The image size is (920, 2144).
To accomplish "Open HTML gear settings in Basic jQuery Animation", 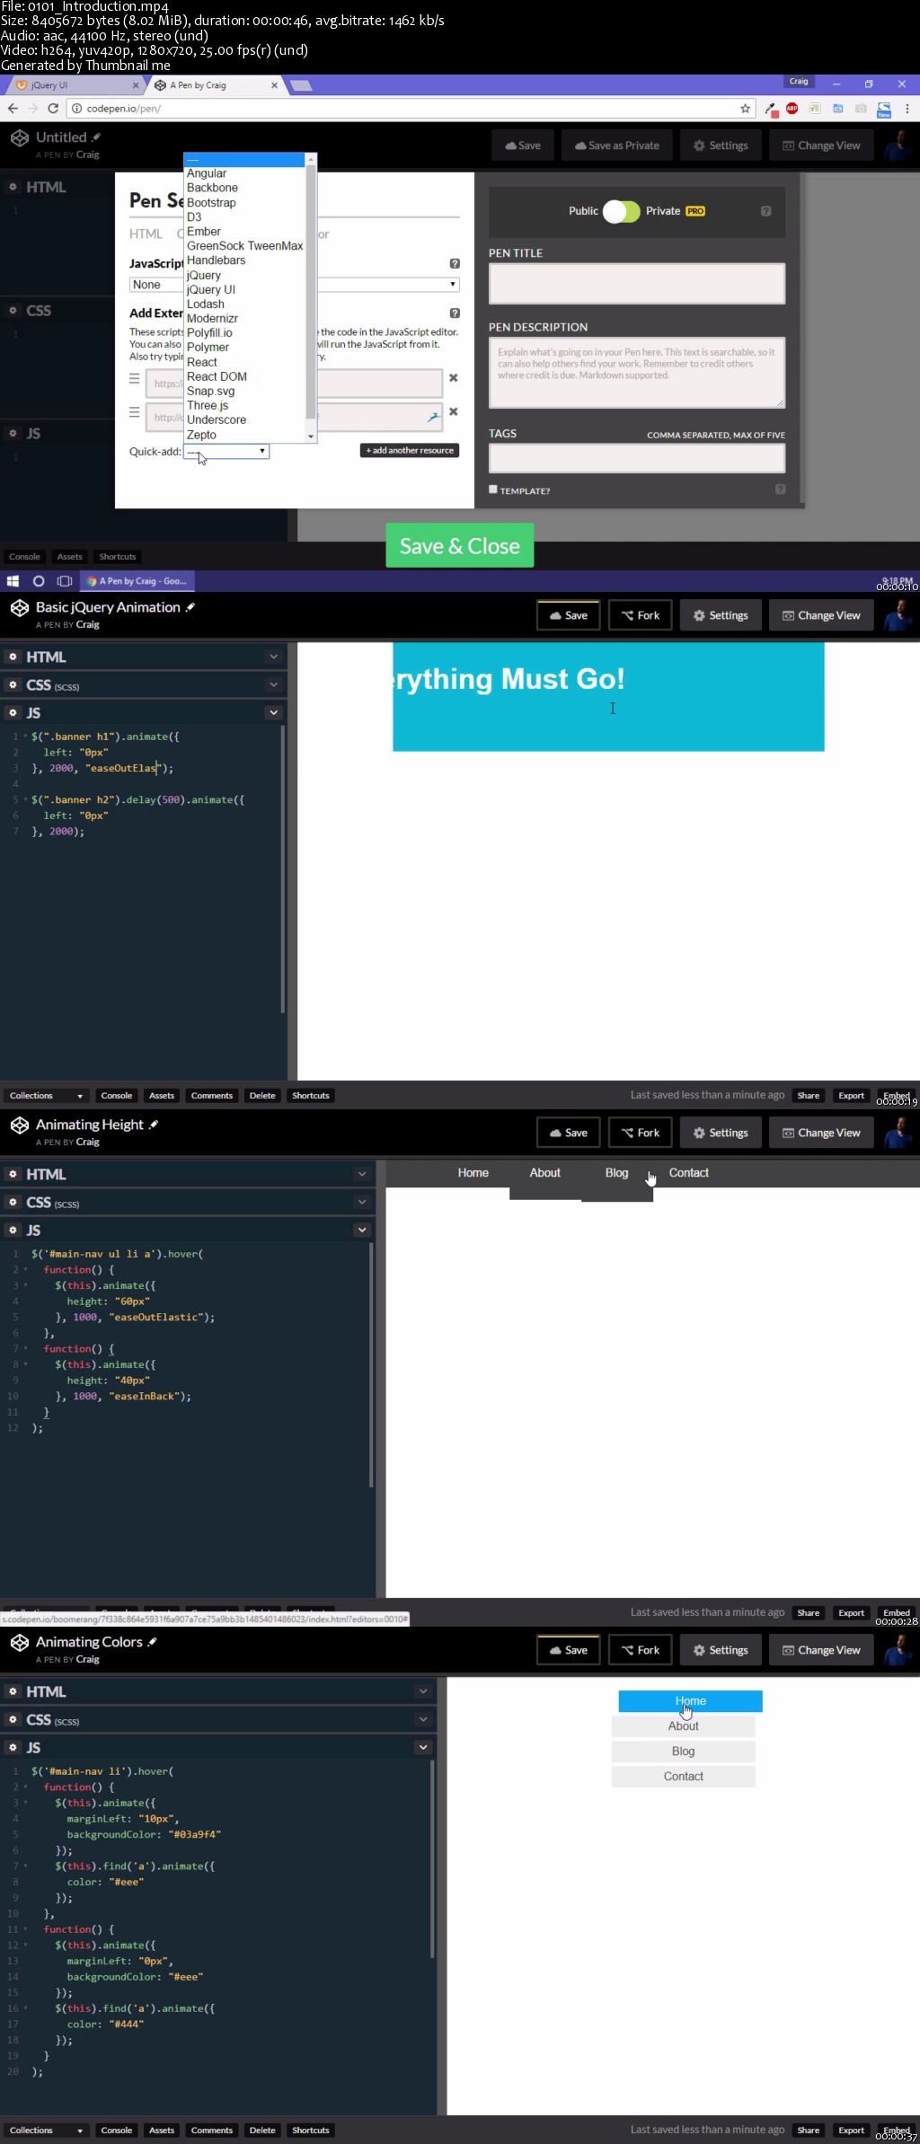I will point(13,657).
